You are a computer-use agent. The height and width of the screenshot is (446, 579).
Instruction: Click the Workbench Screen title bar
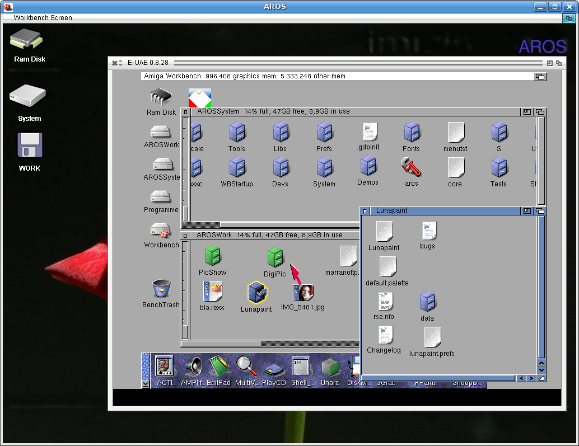[x=280, y=18]
